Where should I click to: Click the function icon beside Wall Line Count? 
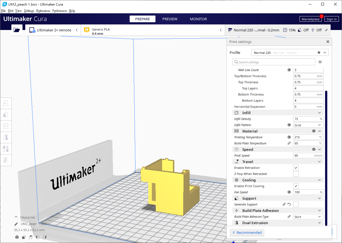(289, 70)
